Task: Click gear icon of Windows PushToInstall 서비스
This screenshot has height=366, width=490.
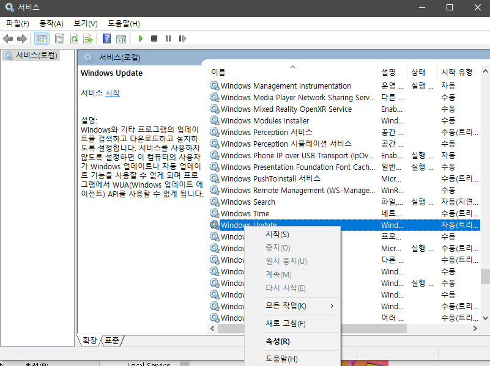Action: pyautogui.click(x=214, y=178)
